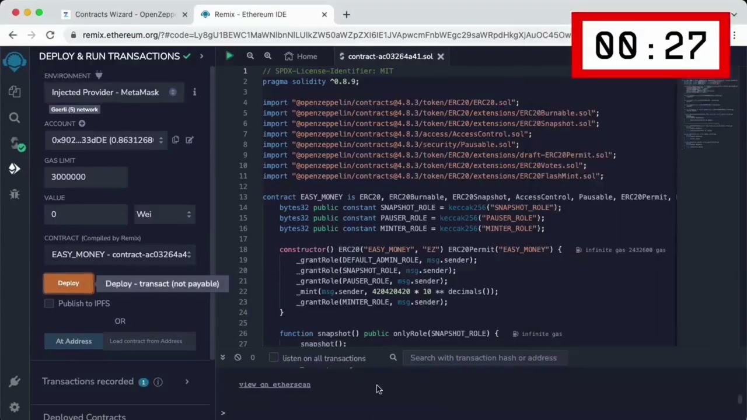Collapse terminal with double chevron

tap(222, 357)
